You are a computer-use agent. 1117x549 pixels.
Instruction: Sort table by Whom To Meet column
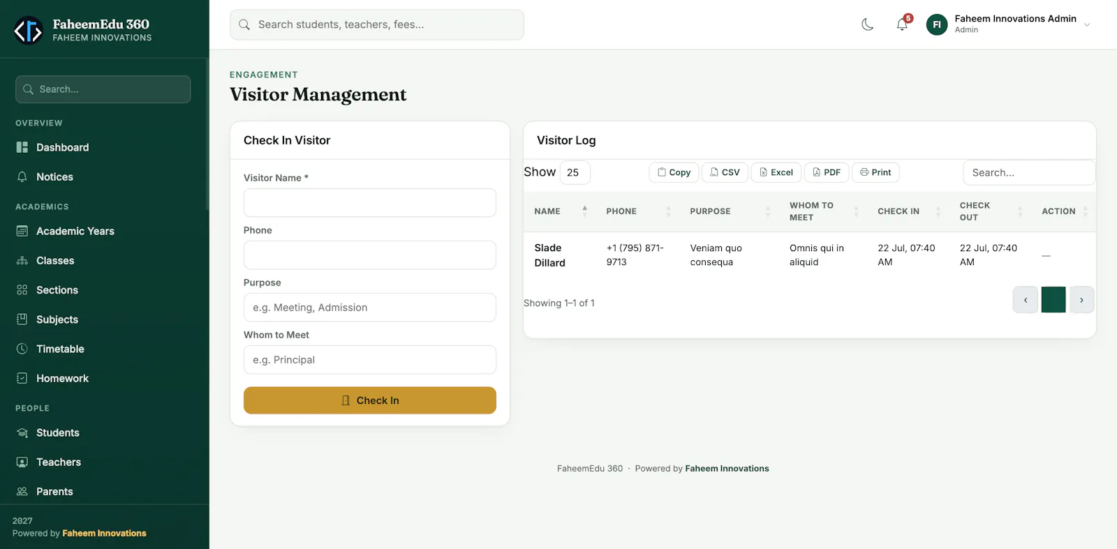click(823, 211)
